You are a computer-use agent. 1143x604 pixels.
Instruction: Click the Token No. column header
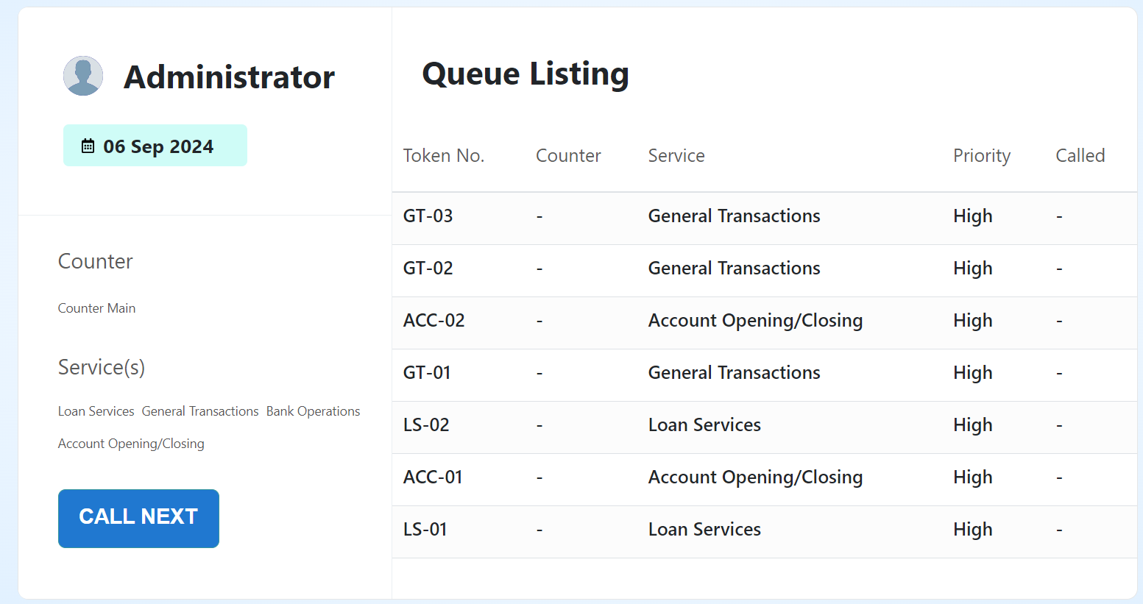pos(443,156)
